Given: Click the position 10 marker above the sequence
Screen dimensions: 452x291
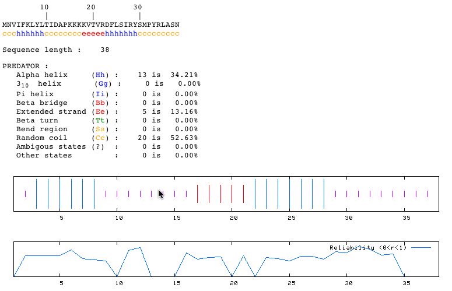Looking at the screenshot, I should [x=44, y=8].
